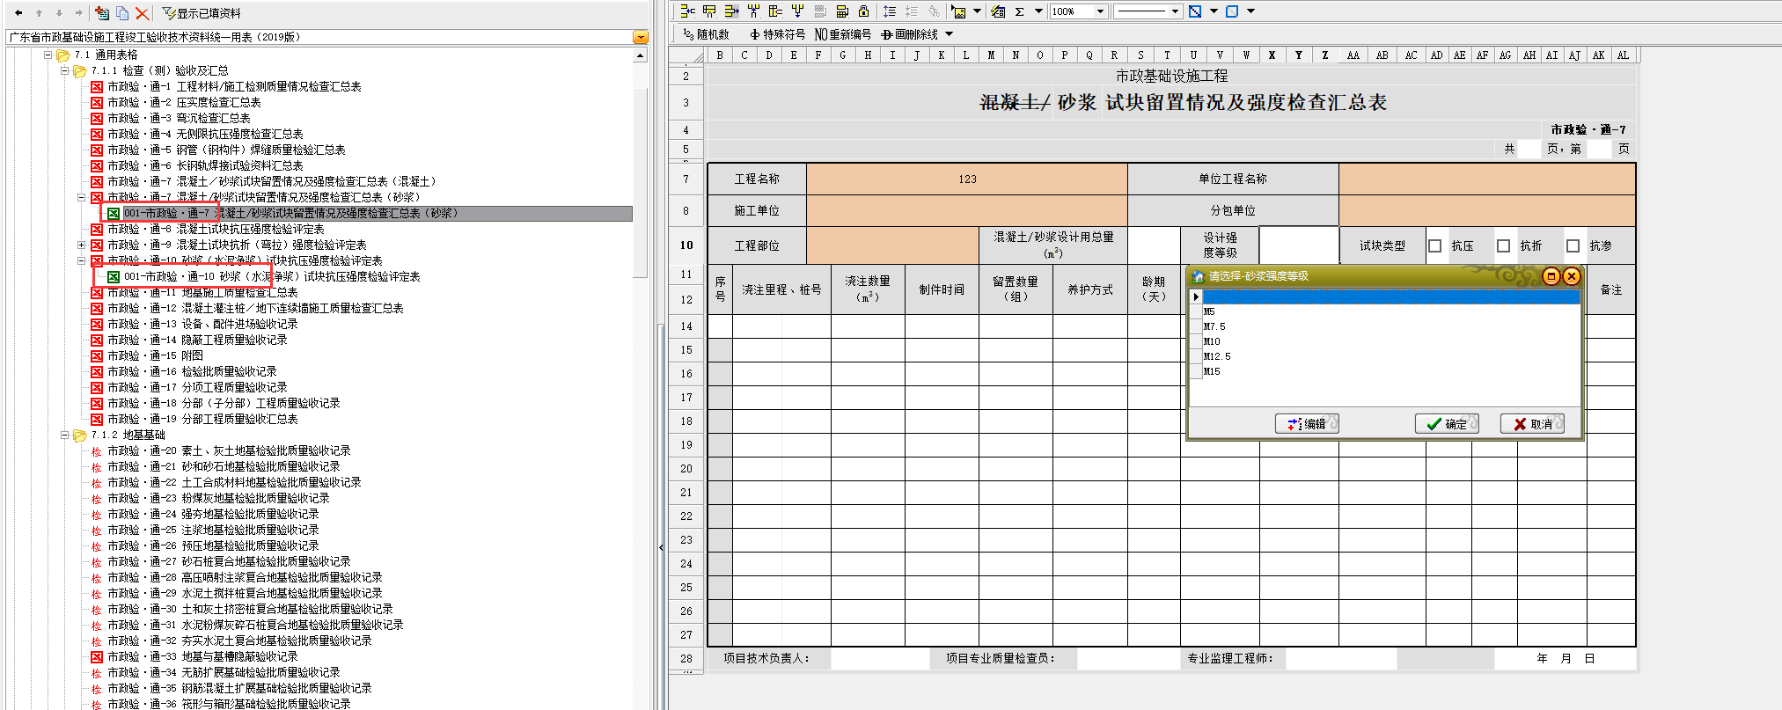This screenshot has height=710, width=1782.
Task: Click the lock icon in sheet toolbar
Action: click(x=863, y=11)
